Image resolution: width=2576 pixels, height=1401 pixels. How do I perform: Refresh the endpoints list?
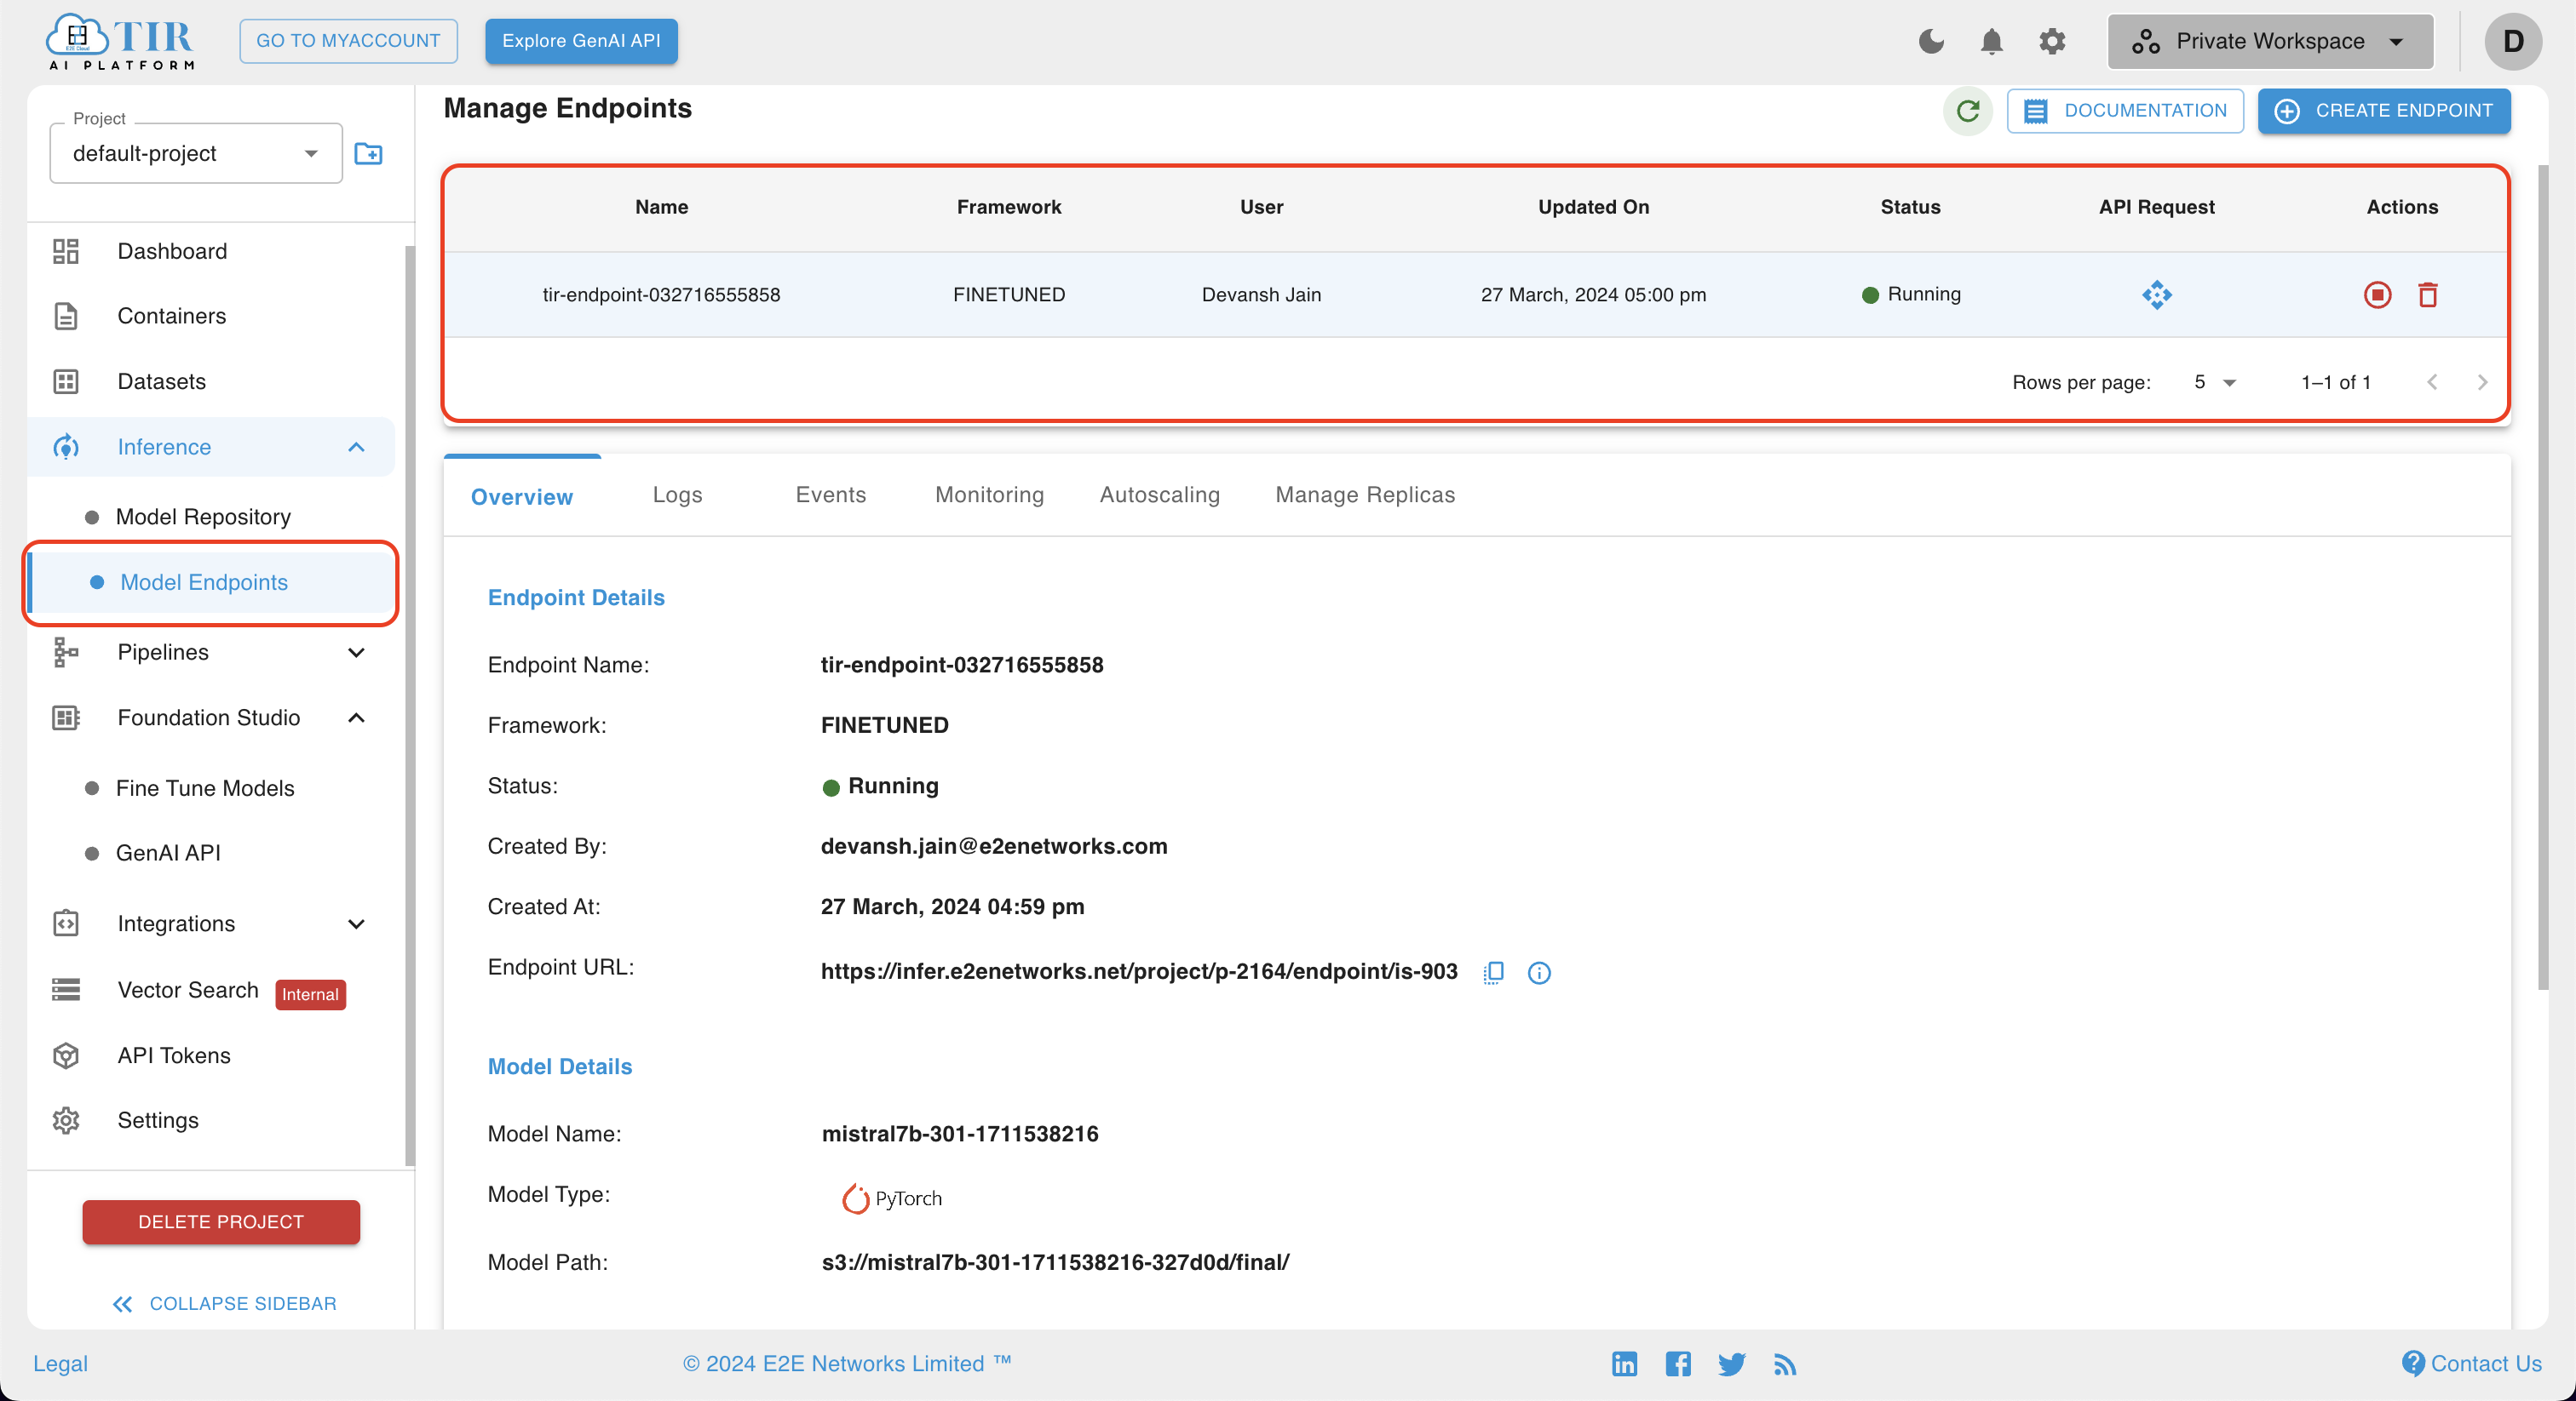pos(1967,110)
